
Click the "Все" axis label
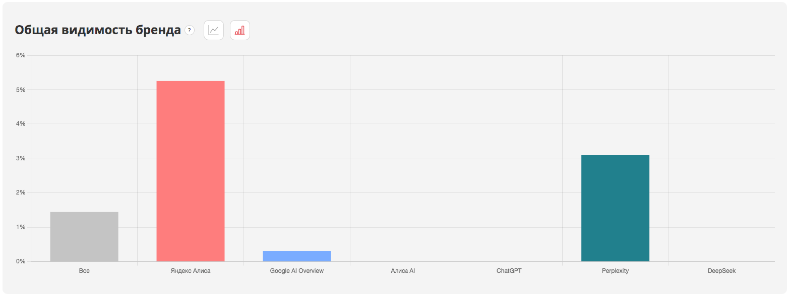(84, 271)
